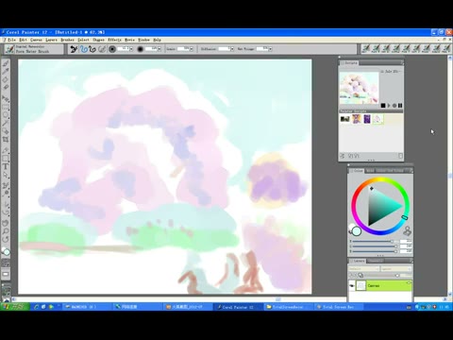Toggle Canvas layer visibility eye
The image size is (453, 340).
[x=352, y=286]
